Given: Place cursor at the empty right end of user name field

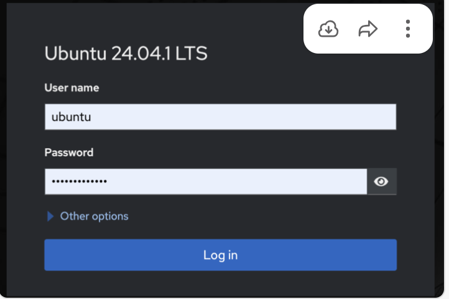Looking at the screenshot, I should click(348, 117).
